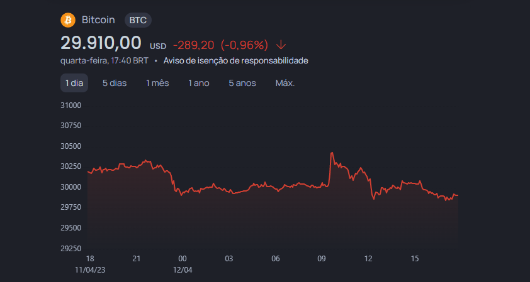Click the chart line's right endpoint
Viewport: 530px width, 282px height.
[x=458, y=195]
